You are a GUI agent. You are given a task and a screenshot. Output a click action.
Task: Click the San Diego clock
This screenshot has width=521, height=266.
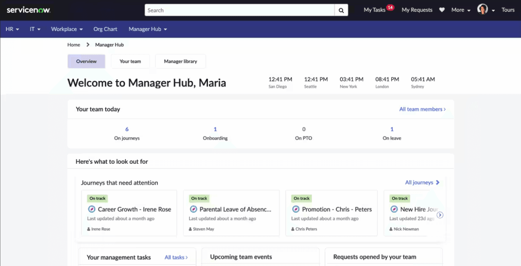coord(280,82)
